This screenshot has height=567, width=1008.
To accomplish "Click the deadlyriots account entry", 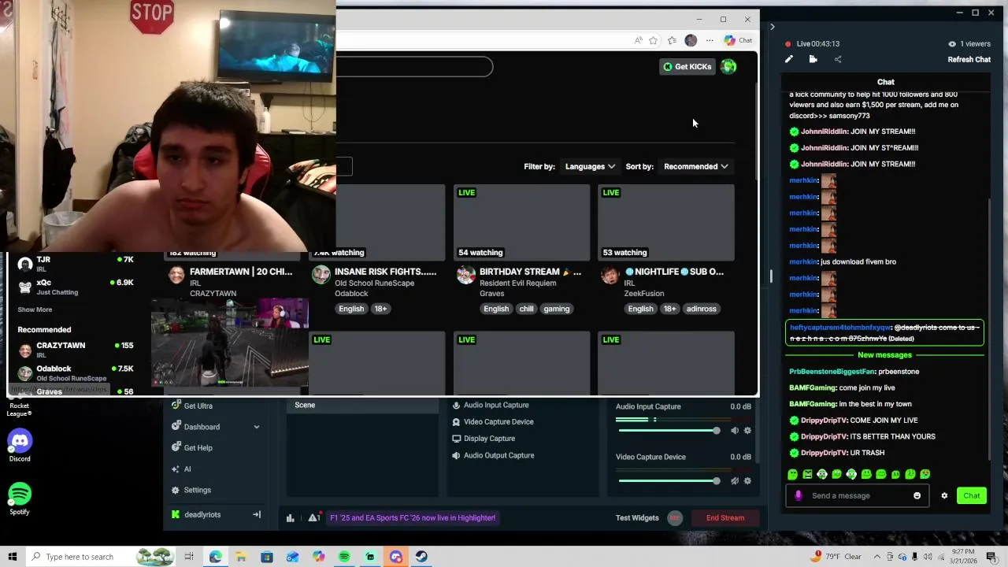I will pyautogui.click(x=202, y=514).
